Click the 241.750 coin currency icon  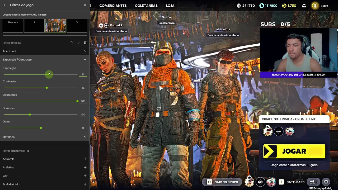pyautogui.click(x=239, y=6)
